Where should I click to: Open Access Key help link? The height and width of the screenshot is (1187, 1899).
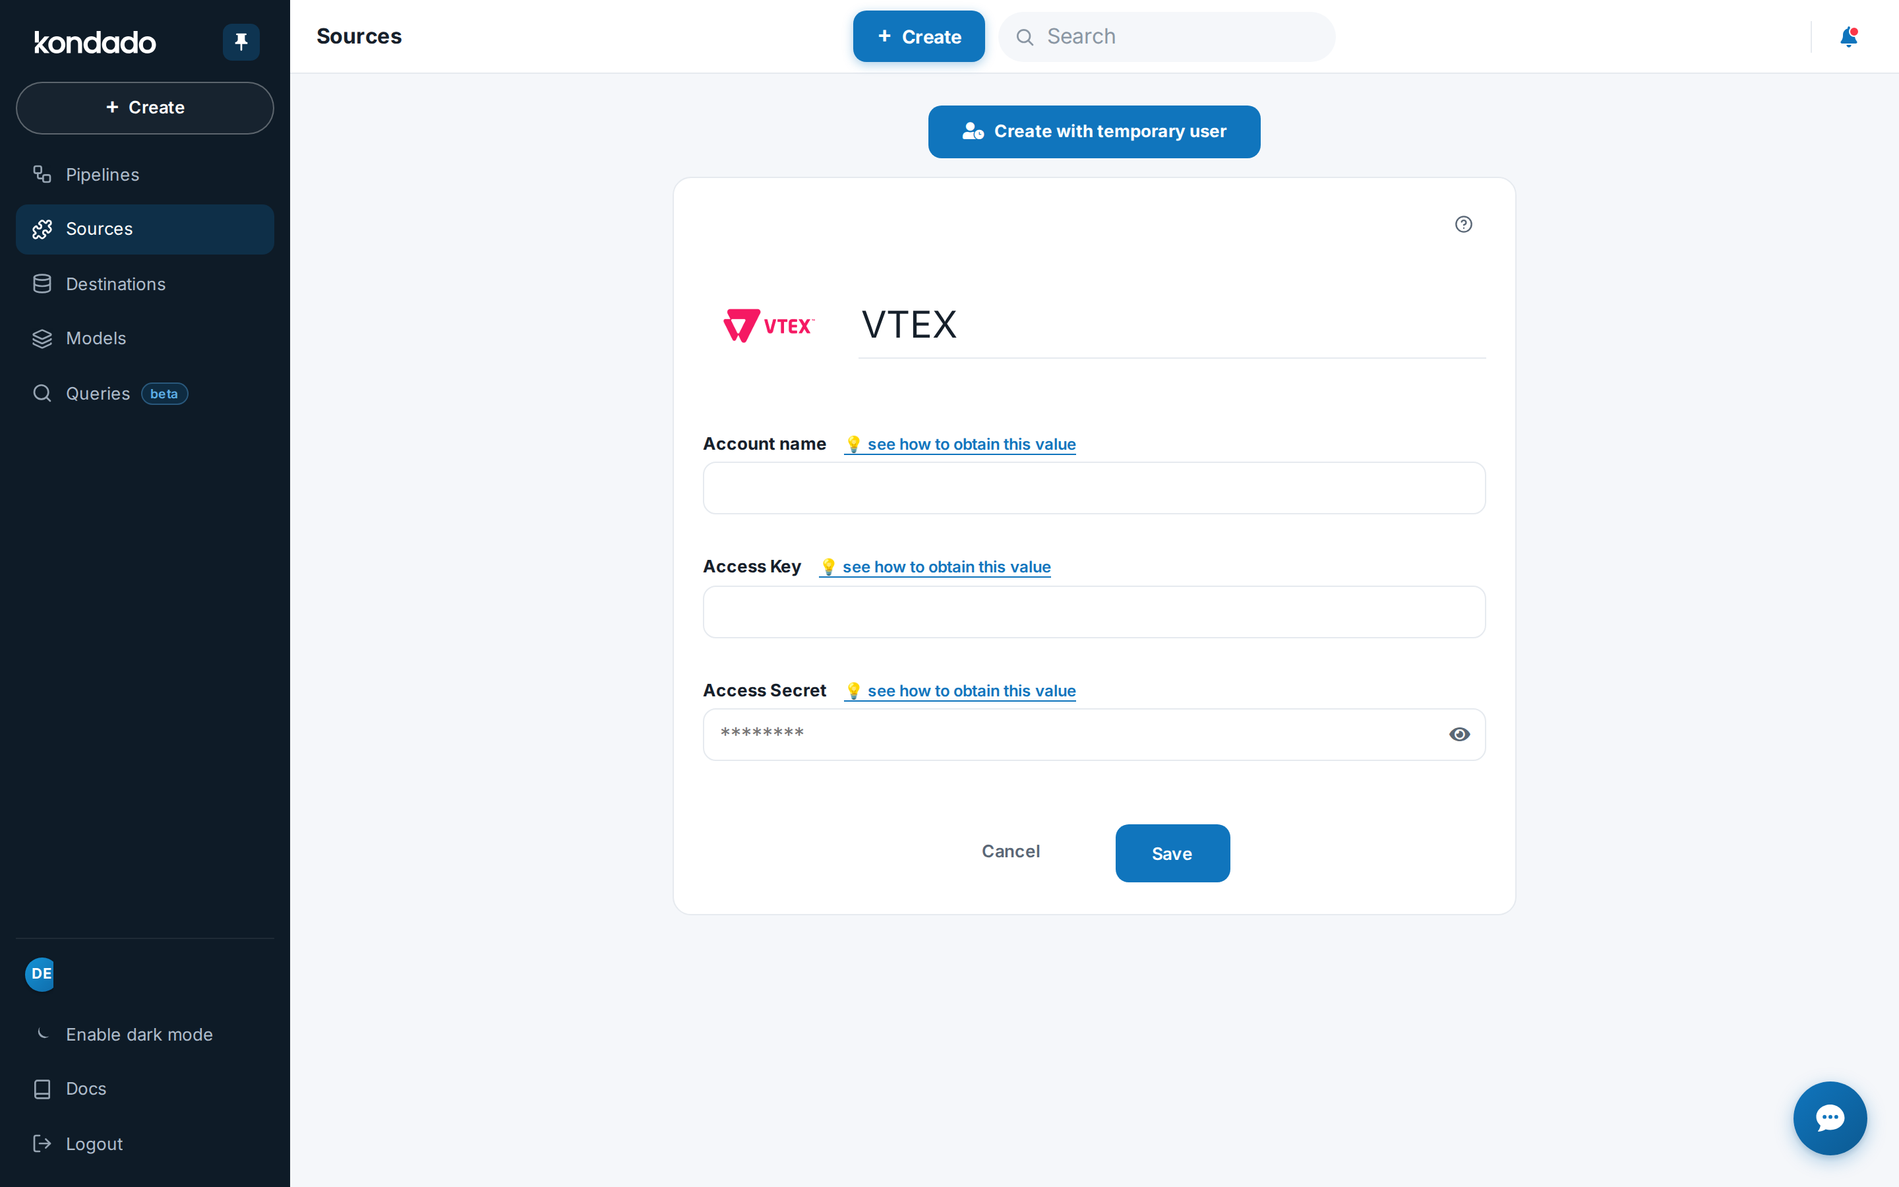pyautogui.click(x=934, y=567)
